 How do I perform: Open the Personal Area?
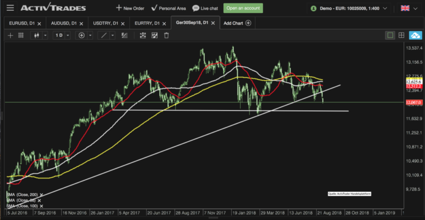168,8
